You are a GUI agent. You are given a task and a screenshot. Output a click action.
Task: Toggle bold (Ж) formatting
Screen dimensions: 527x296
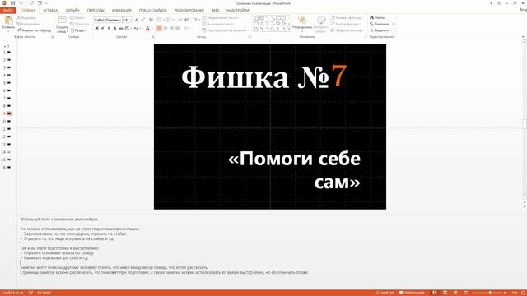click(x=97, y=29)
